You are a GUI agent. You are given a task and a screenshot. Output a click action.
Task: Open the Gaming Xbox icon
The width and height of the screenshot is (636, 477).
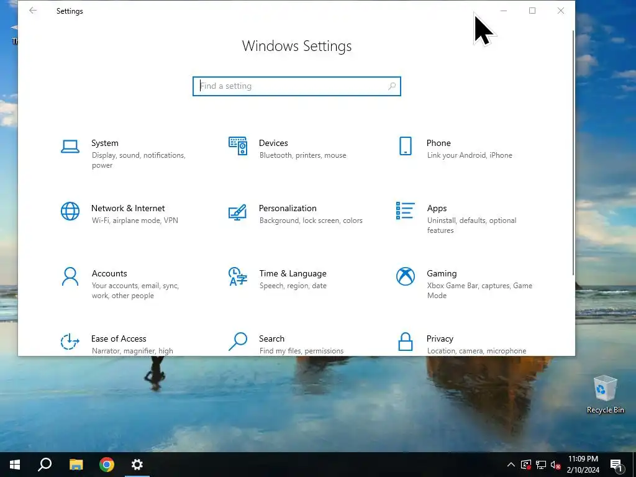pyautogui.click(x=405, y=276)
